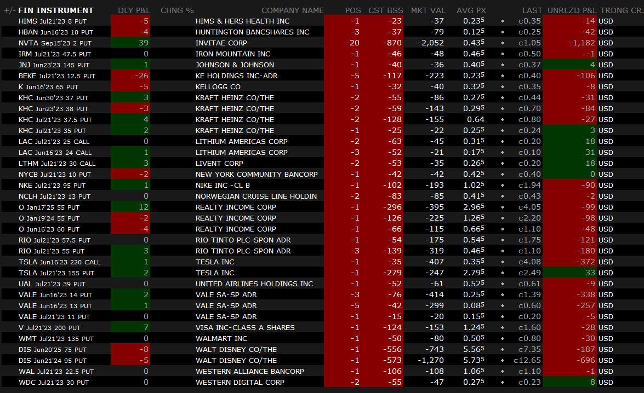Click the INVITAE CORP position cell showing -20

click(x=352, y=43)
